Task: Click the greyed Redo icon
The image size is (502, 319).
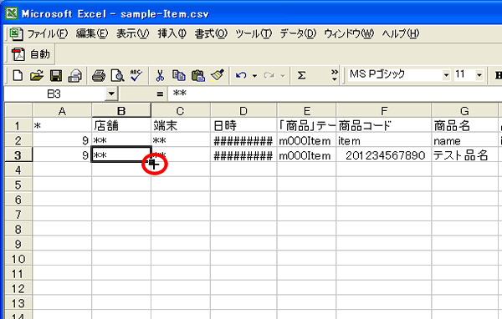Action: pyautogui.click(x=269, y=76)
